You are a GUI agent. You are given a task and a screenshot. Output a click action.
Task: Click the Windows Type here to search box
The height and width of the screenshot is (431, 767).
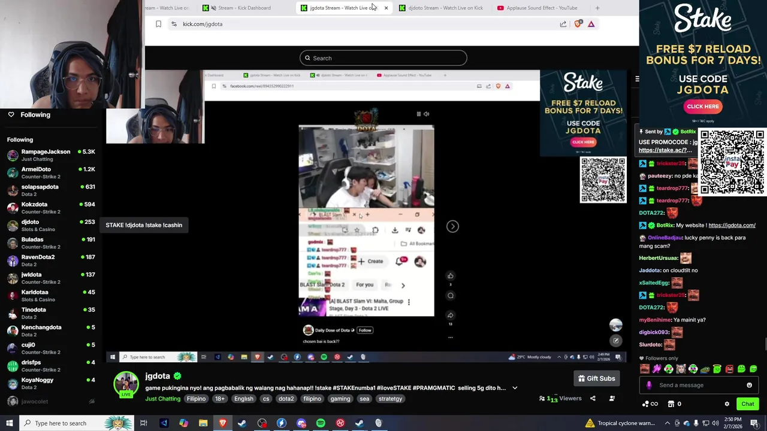pos(78,423)
